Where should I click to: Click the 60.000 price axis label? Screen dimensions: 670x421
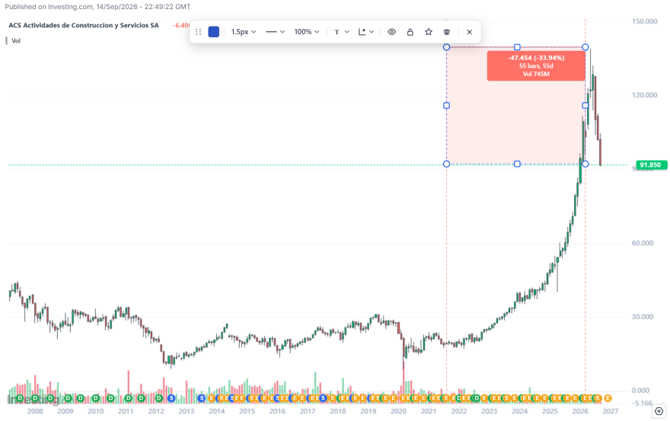[643, 243]
